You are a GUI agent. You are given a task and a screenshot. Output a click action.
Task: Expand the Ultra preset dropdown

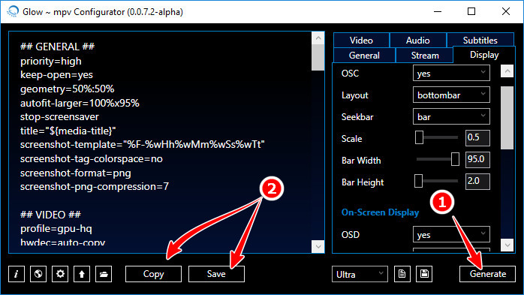360,274
